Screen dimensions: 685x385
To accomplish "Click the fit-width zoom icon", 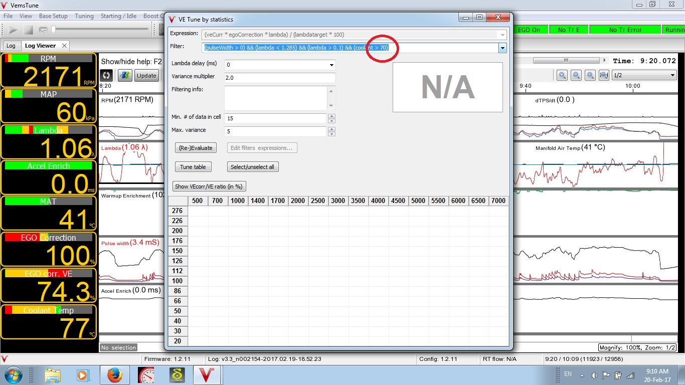I will (x=604, y=75).
